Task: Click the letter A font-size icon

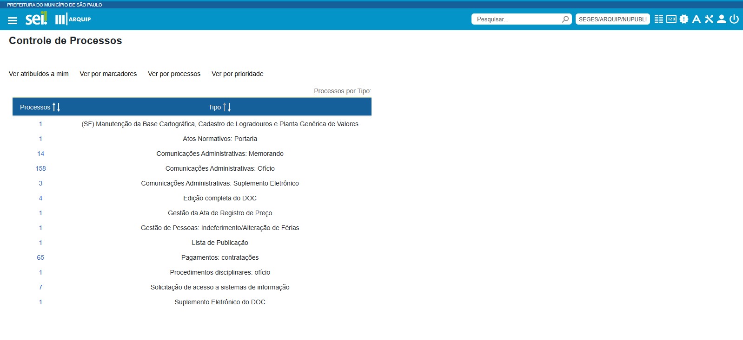Action: tap(696, 19)
